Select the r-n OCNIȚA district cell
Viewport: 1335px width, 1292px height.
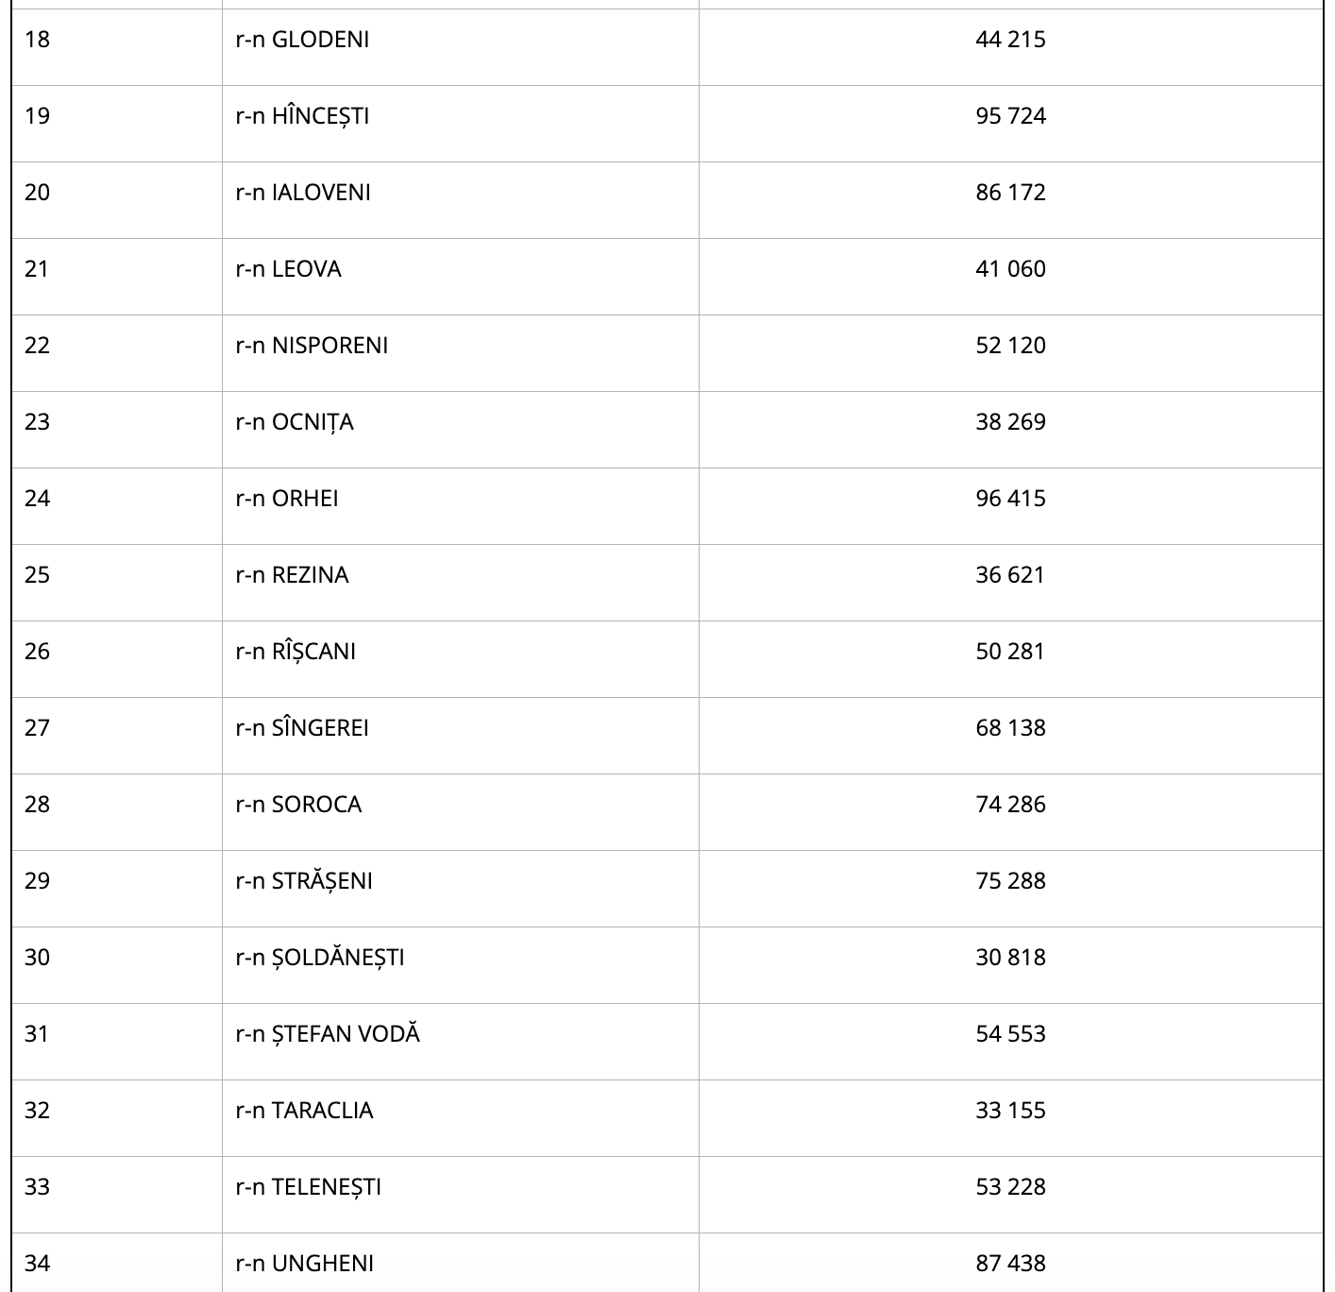(x=295, y=422)
